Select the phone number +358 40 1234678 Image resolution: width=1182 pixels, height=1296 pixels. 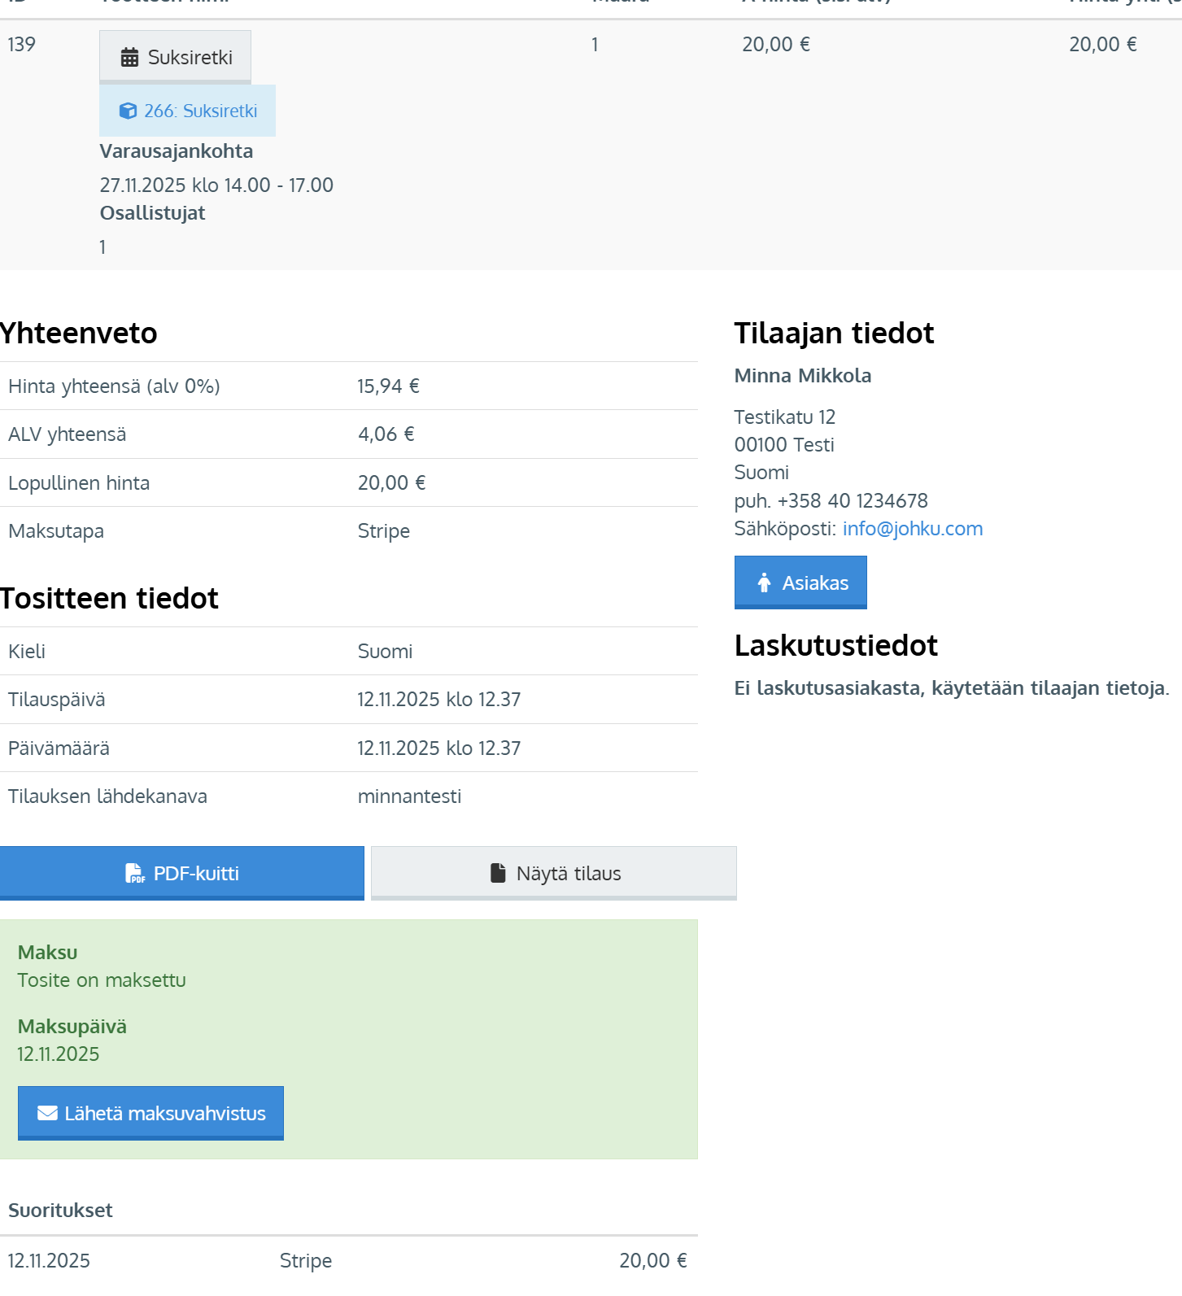pos(853,501)
